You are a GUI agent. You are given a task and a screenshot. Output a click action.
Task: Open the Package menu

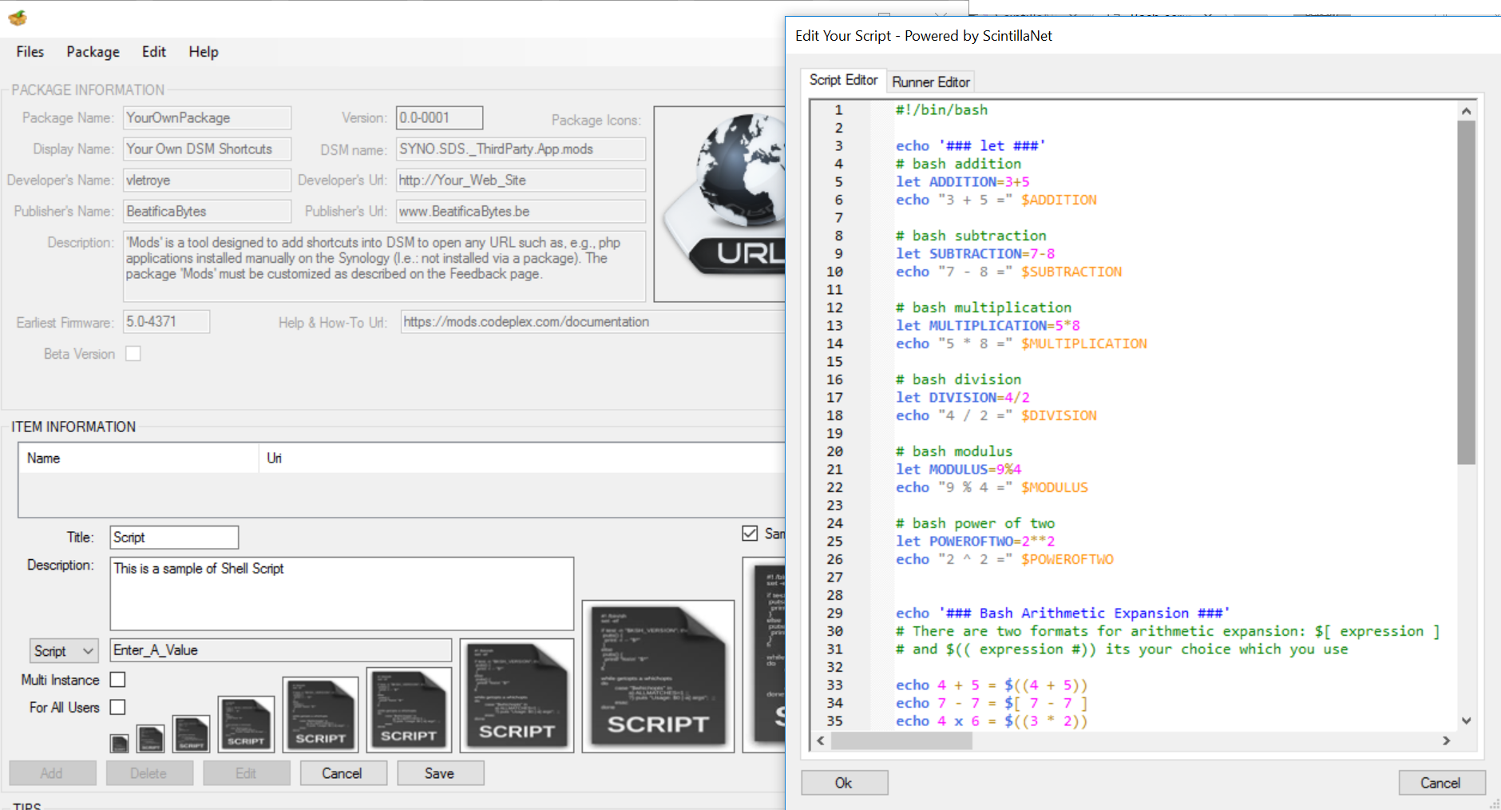pyautogui.click(x=93, y=52)
